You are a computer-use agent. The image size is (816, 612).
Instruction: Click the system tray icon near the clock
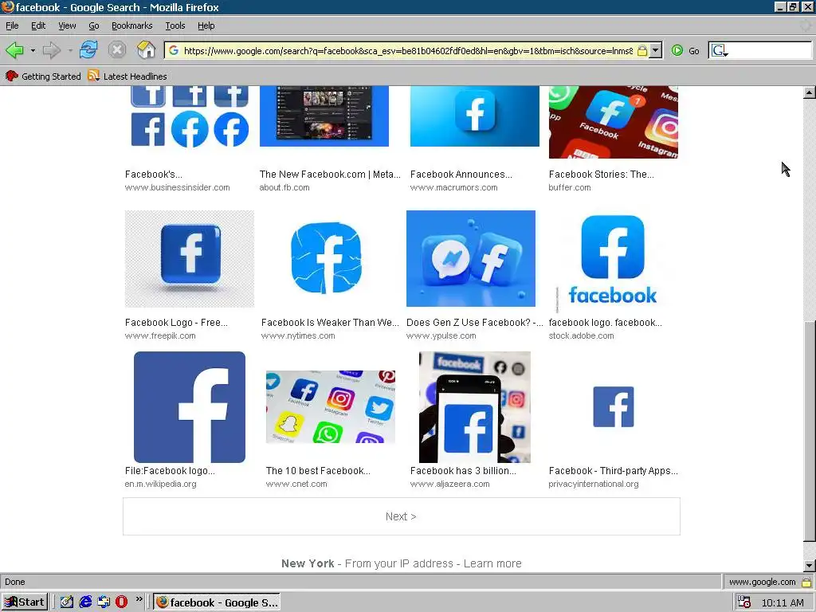pos(744,602)
